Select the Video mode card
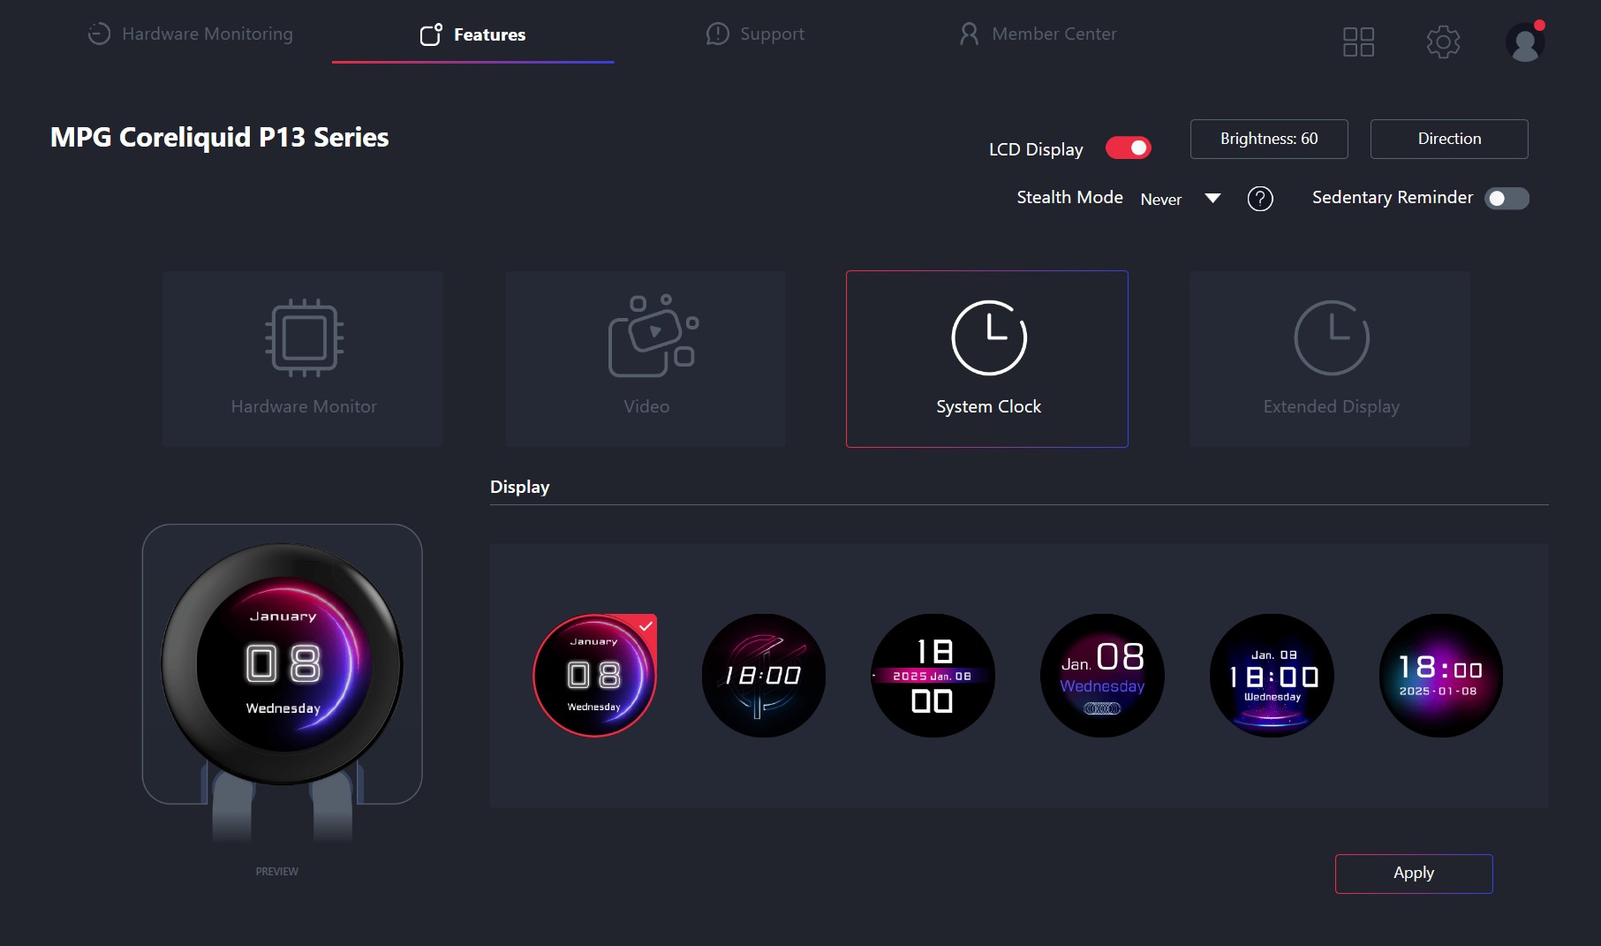Viewport: 1601px width, 946px height. pyautogui.click(x=646, y=359)
